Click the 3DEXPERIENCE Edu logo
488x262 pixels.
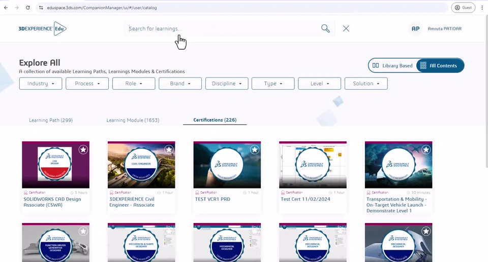click(42, 28)
